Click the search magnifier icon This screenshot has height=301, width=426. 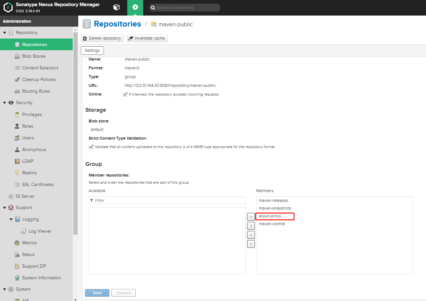(x=153, y=8)
